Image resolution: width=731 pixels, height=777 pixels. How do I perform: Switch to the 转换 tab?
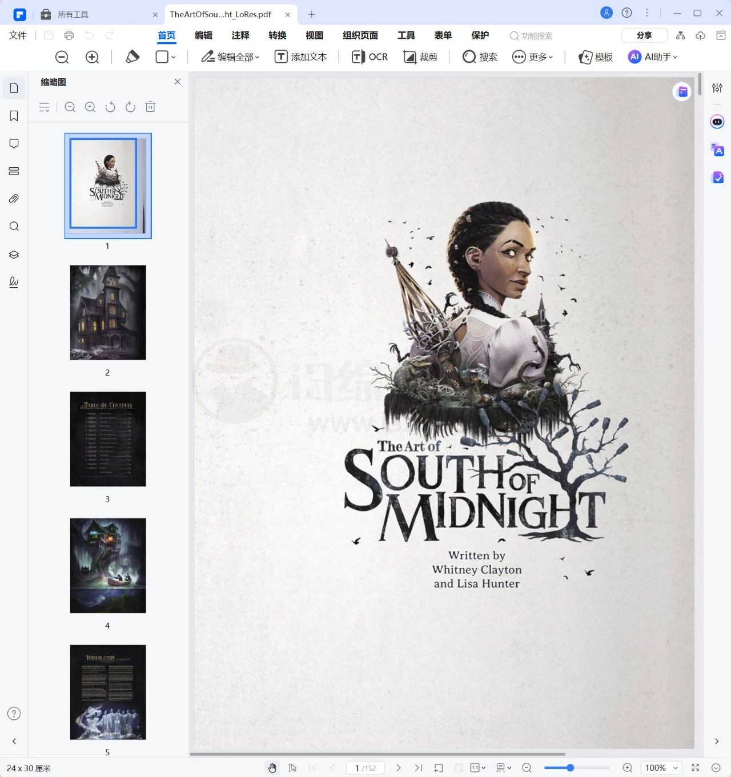click(x=278, y=35)
